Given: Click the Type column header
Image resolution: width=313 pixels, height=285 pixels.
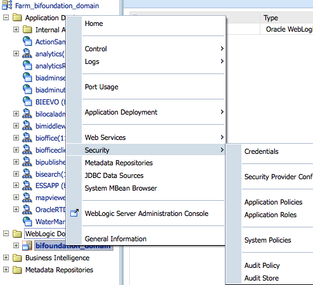Looking at the screenshot, I should click(286, 18).
